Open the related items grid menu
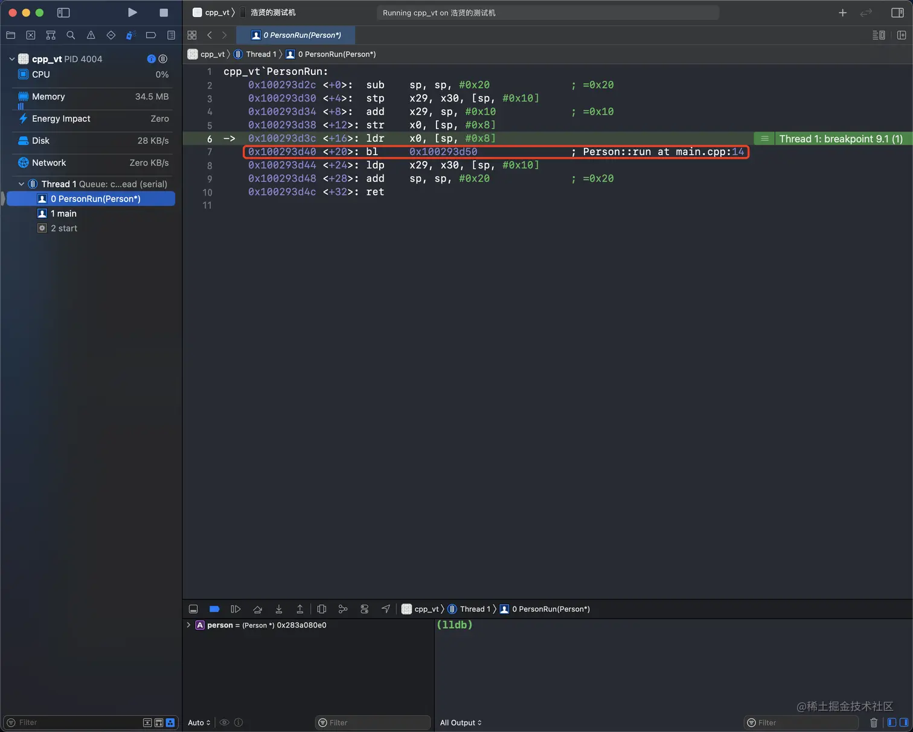The image size is (913, 732). click(x=192, y=35)
